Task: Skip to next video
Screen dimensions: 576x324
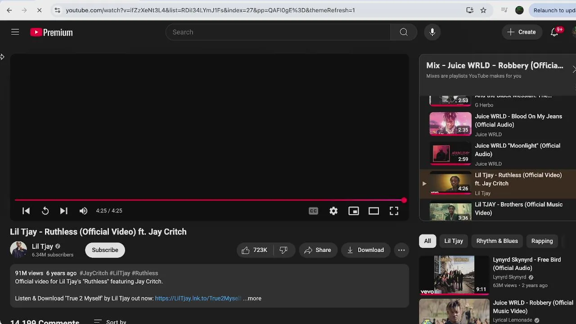Action: coord(64,211)
